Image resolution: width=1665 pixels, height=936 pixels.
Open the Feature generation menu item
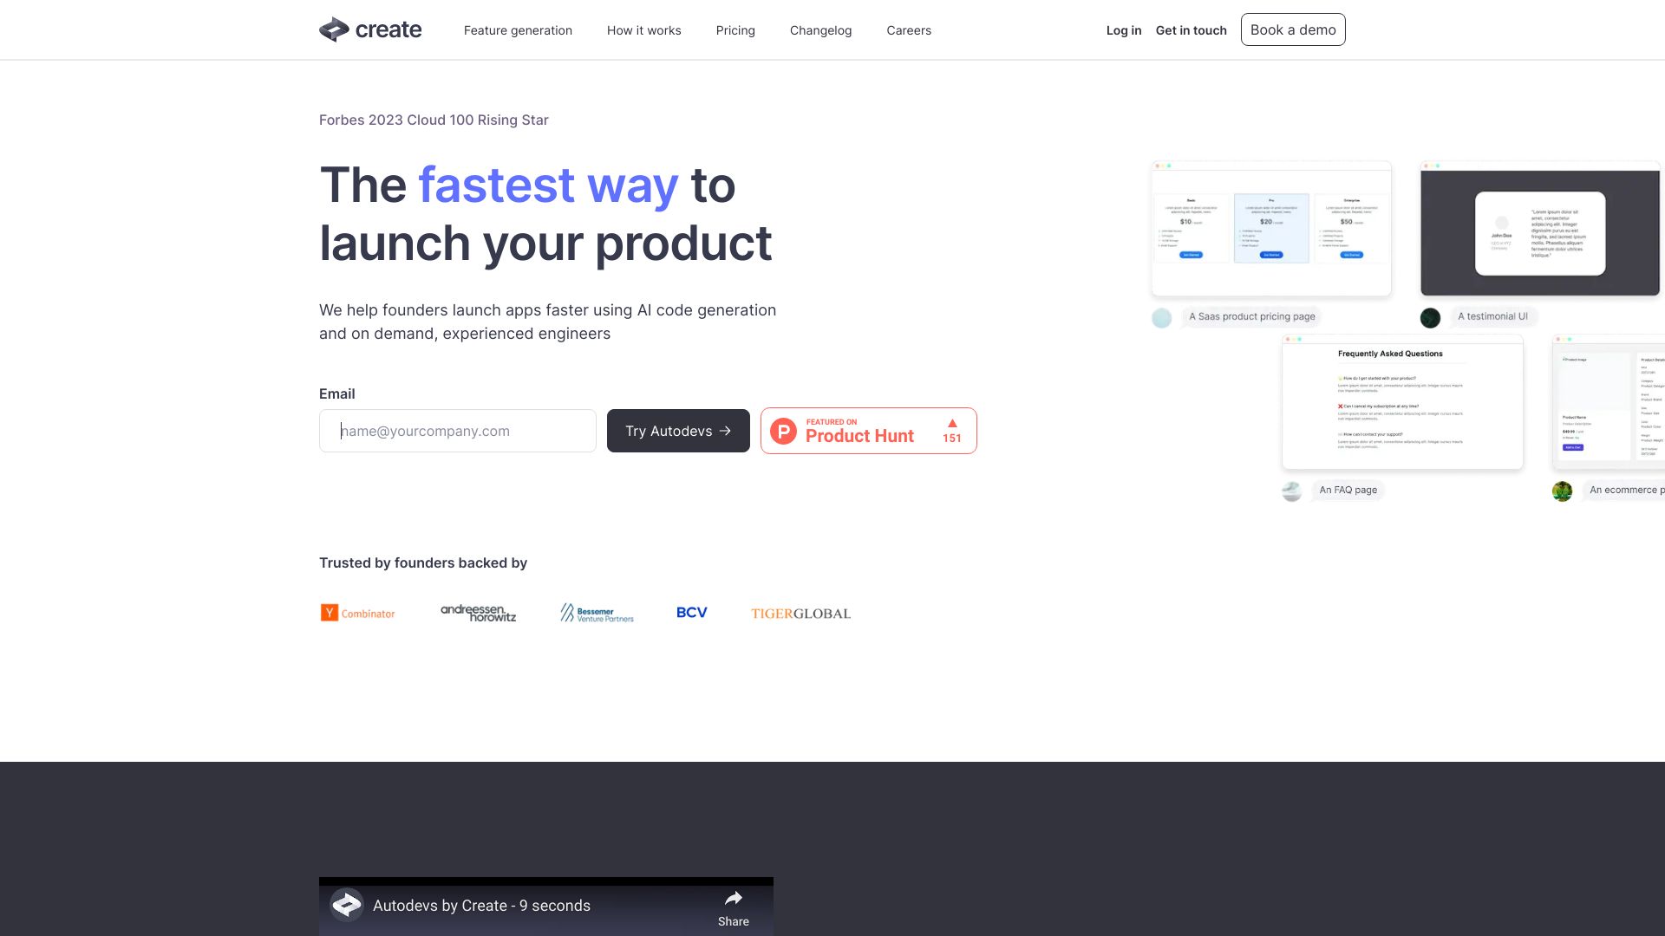[518, 29]
